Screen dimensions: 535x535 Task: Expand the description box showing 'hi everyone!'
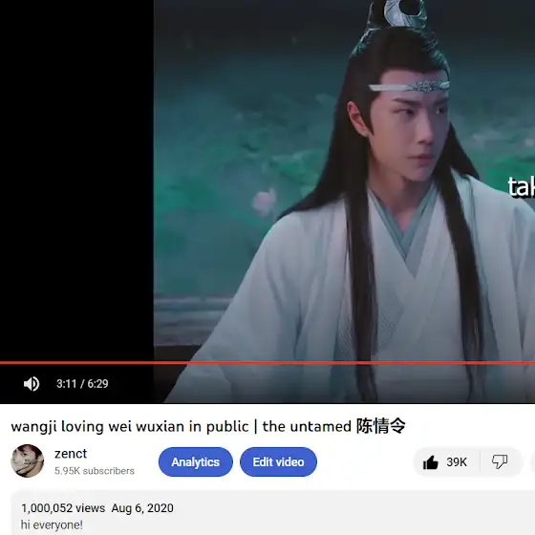pos(273,513)
